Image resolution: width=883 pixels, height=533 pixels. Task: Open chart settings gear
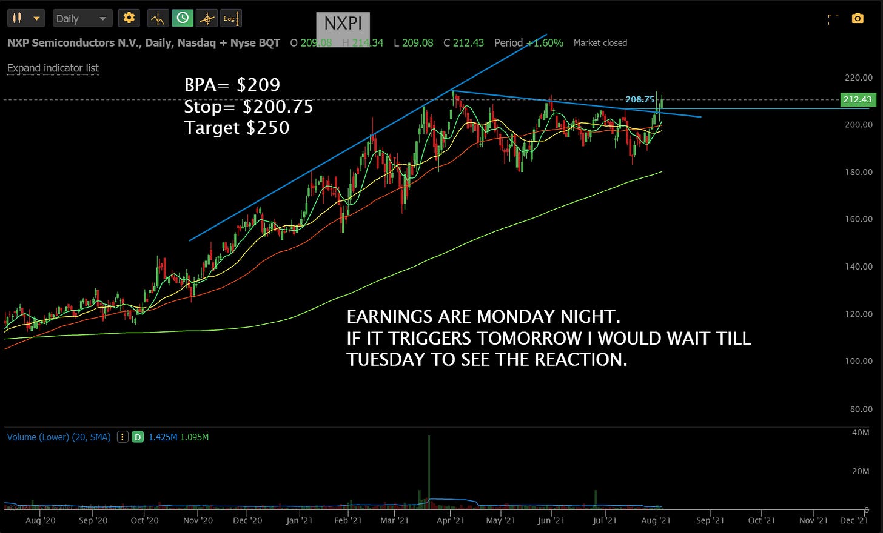point(129,18)
